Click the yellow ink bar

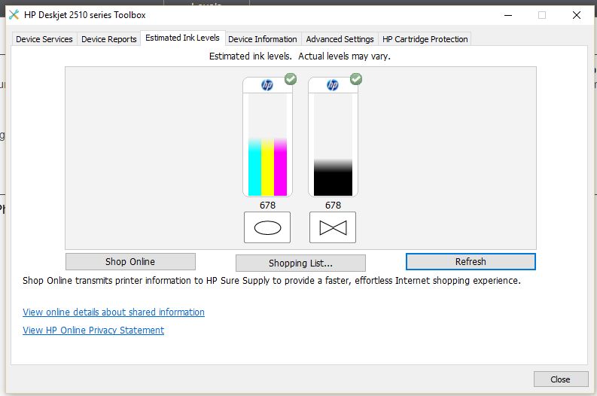pyautogui.click(x=267, y=167)
